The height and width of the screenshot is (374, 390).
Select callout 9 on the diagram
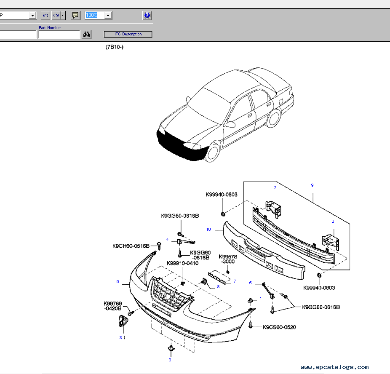click(x=312, y=185)
